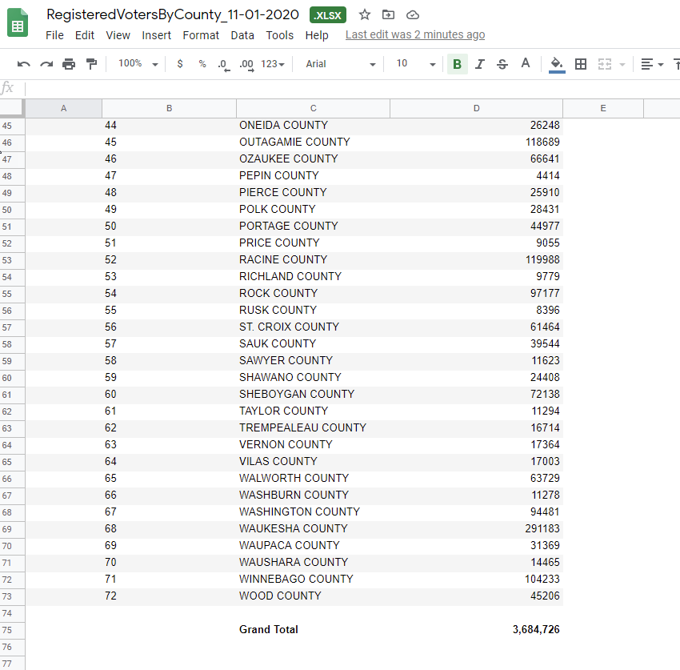Open the Edit menu

[85, 35]
